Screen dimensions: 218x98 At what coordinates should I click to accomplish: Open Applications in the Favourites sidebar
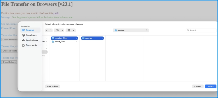(x=30, y=40)
